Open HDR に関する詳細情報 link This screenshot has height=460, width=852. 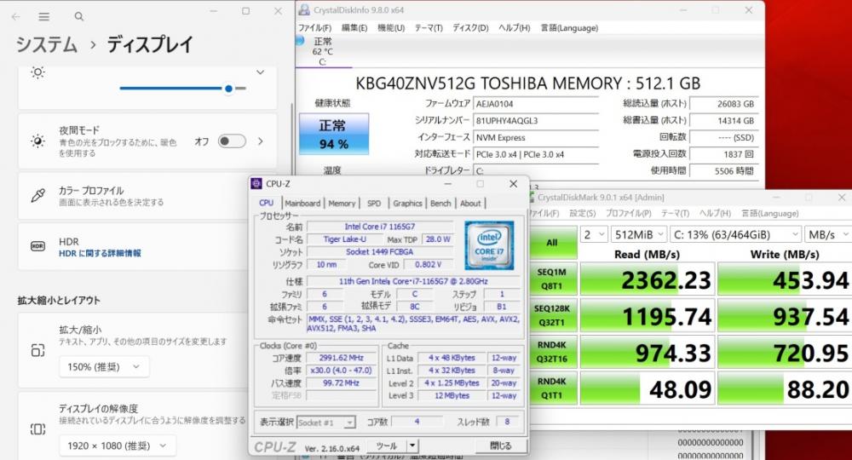point(100,253)
